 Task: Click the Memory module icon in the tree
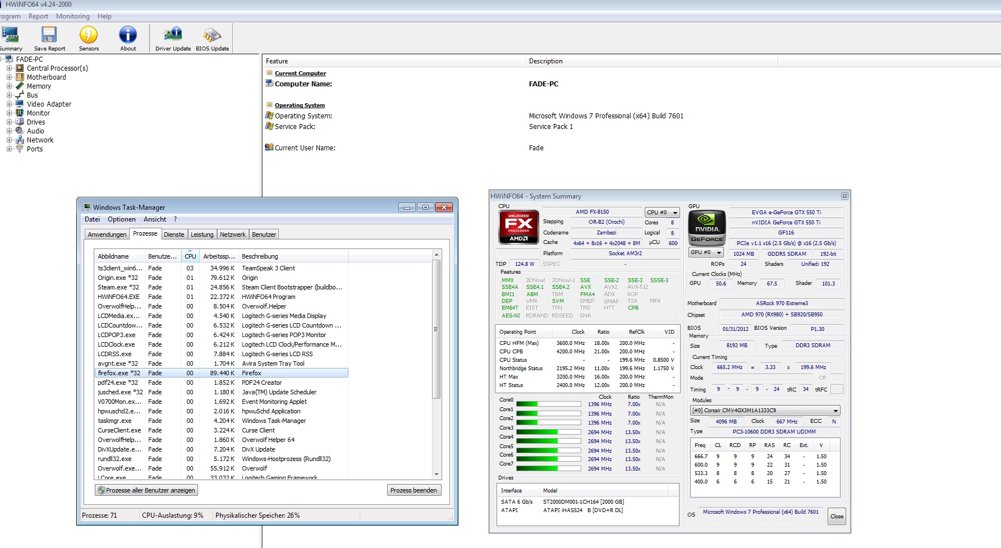pos(20,86)
